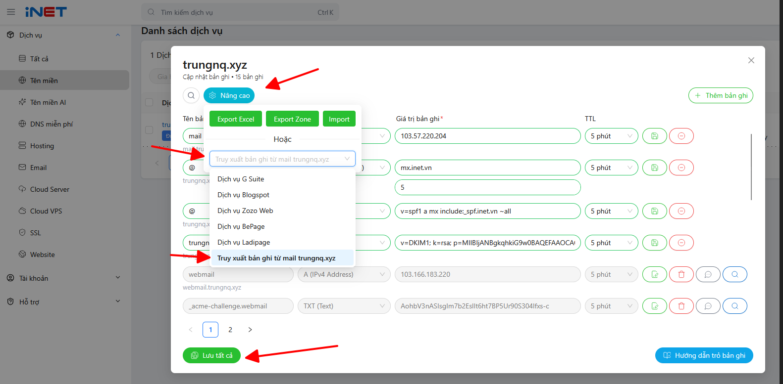This screenshot has height=384, width=783.
Task: Select Dịch vụ Ladipage option
Action: coord(282,242)
